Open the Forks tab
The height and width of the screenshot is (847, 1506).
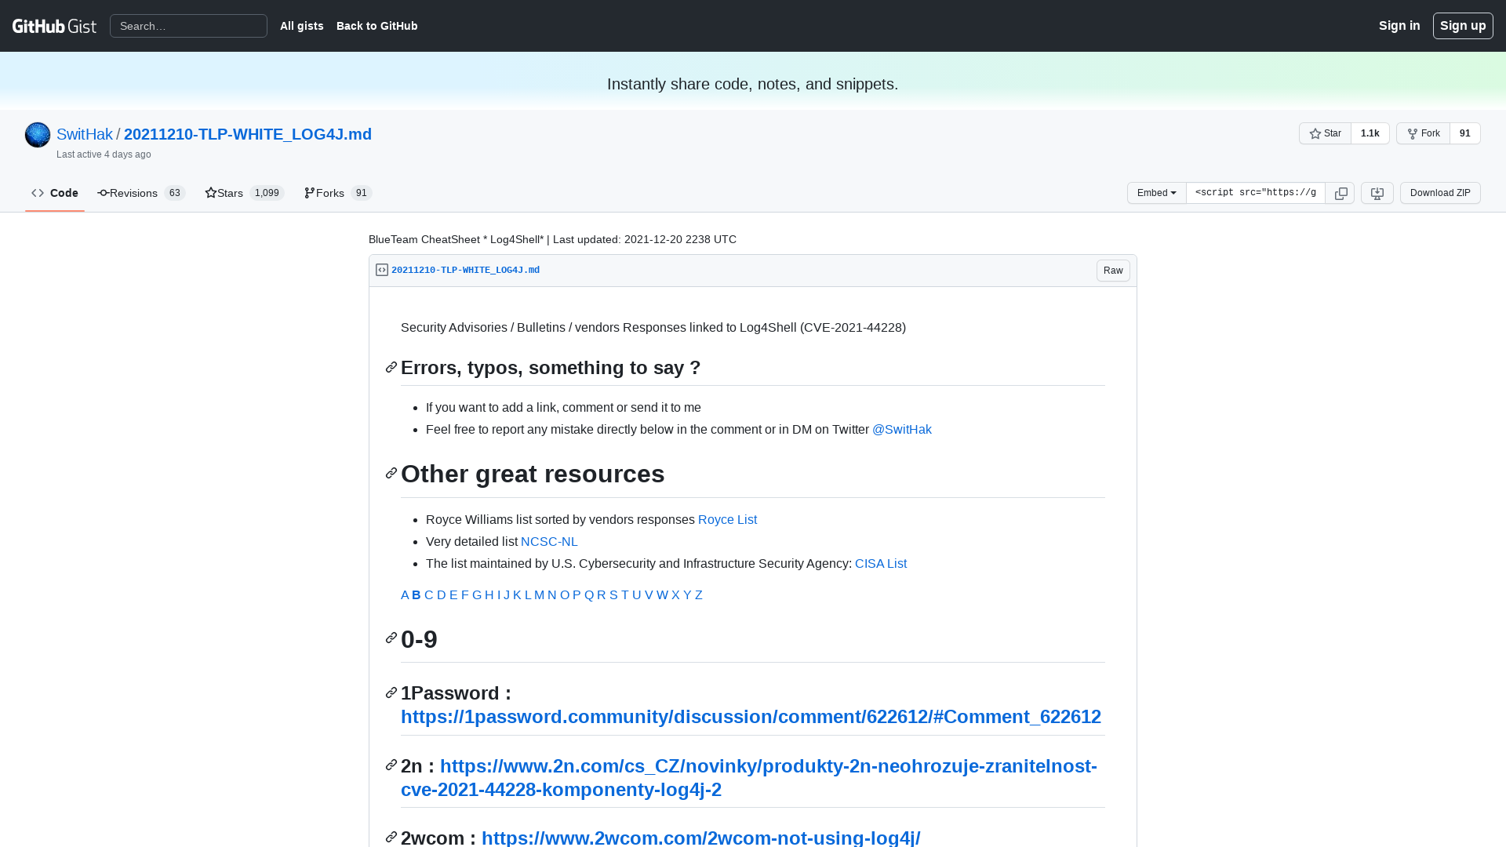pos(338,193)
